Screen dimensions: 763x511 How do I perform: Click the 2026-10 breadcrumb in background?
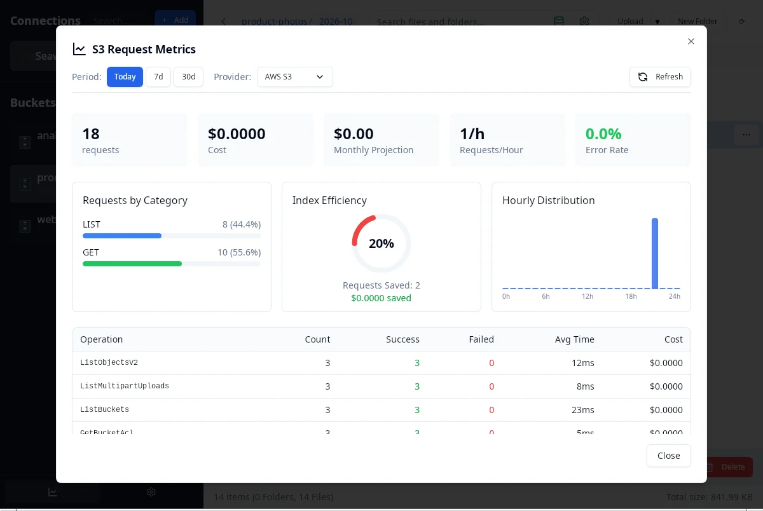click(x=335, y=22)
